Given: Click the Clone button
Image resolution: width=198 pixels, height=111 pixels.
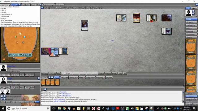Looking at the screenshot, I should [120, 73].
